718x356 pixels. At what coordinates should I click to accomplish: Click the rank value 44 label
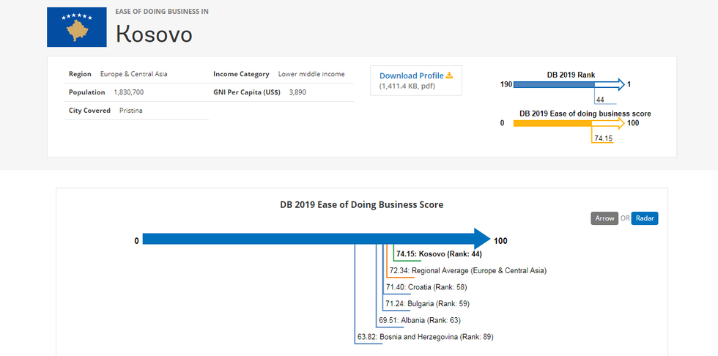[x=600, y=100]
